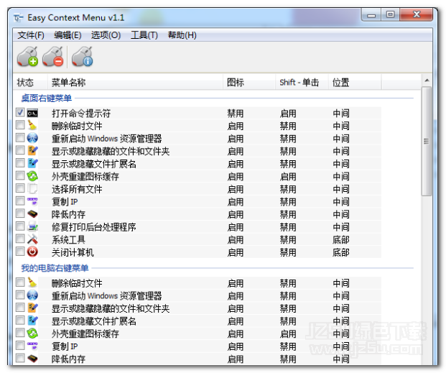Click the 位置 column header

point(355,83)
